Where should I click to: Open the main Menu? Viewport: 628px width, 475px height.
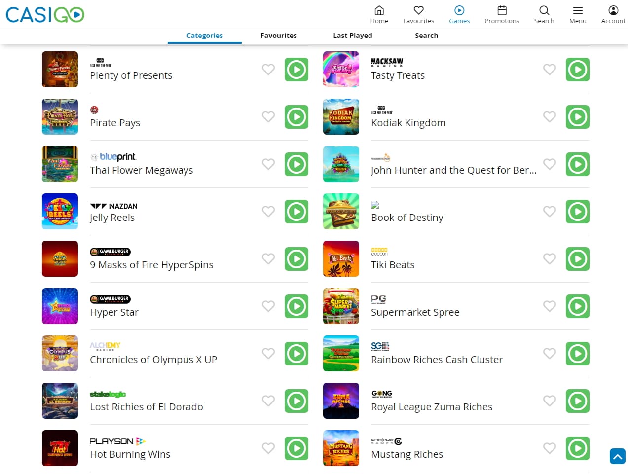click(578, 14)
